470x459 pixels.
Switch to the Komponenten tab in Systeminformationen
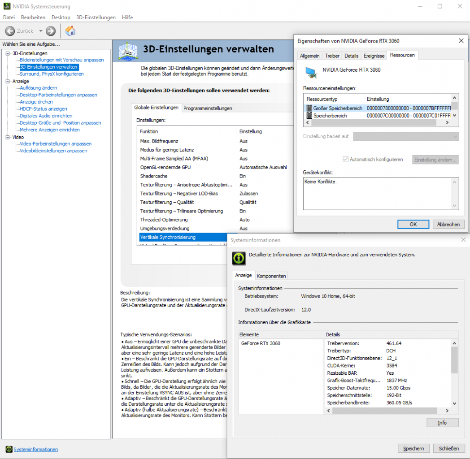tap(271, 276)
